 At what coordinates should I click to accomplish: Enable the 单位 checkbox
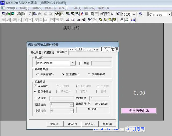click(x=81, y=63)
